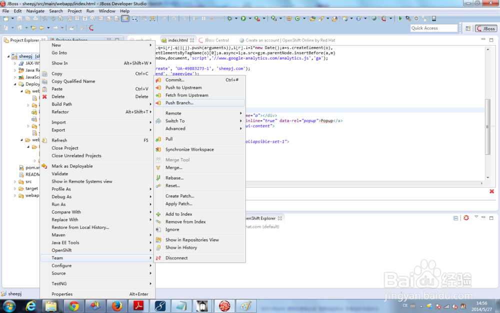500x313 pixels.
Task: Click the red JBoss icon in second toolbar row
Action: point(91,28)
